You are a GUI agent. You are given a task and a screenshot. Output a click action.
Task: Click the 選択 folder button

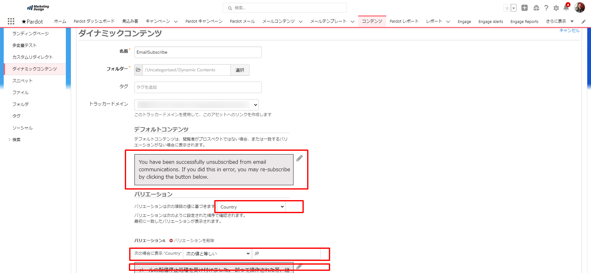pyautogui.click(x=240, y=70)
